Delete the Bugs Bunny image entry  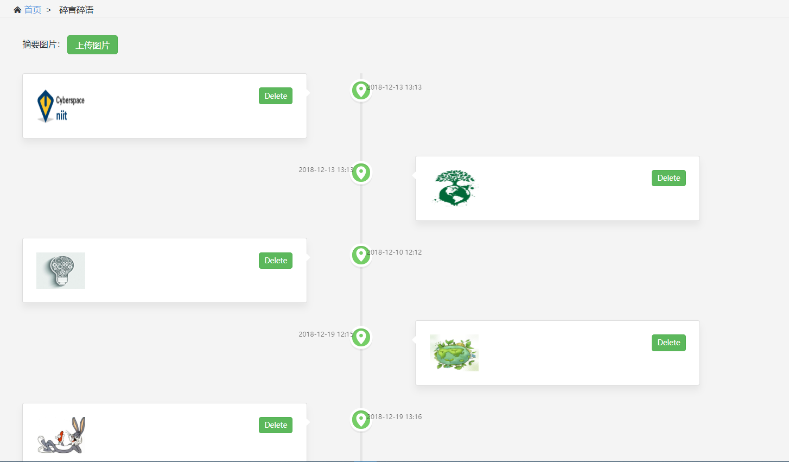tap(276, 425)
